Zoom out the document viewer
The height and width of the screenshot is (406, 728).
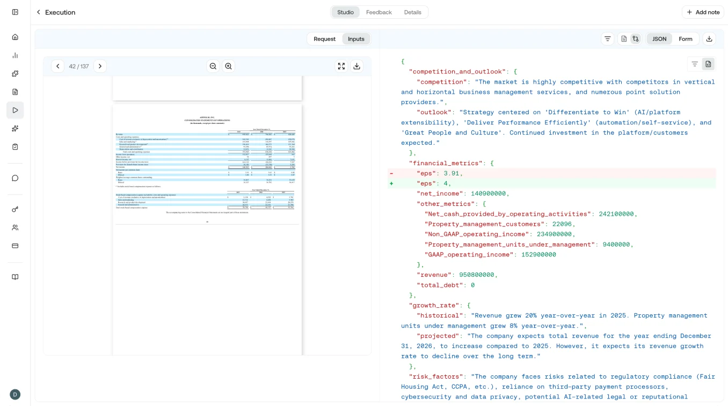[213, 66]
